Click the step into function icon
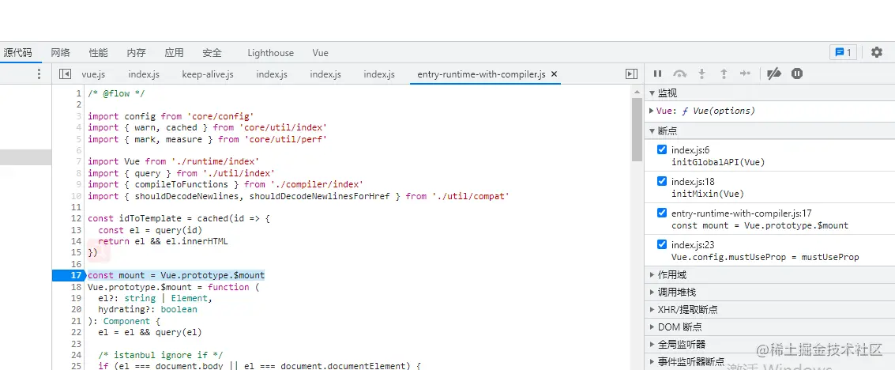The image size is (895, 370). tap(702, 74)
